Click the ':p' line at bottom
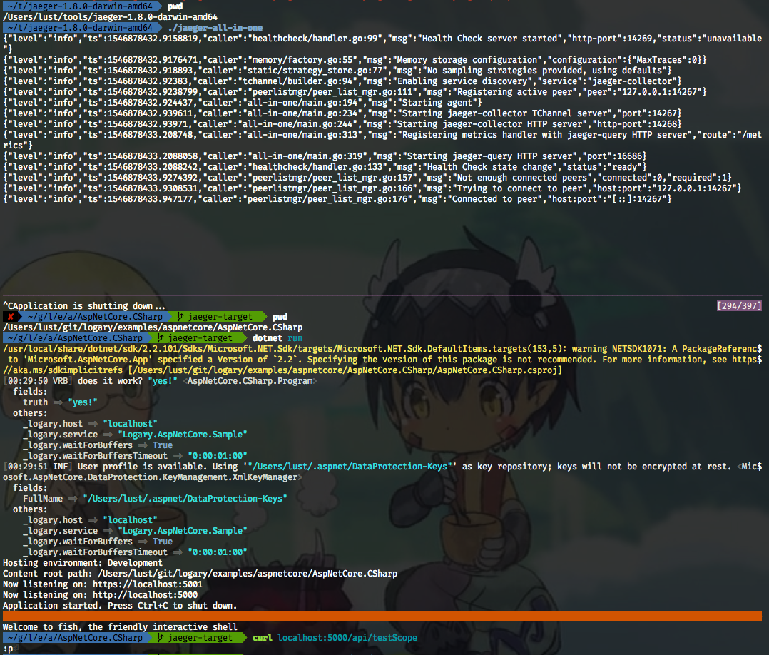 9,649
